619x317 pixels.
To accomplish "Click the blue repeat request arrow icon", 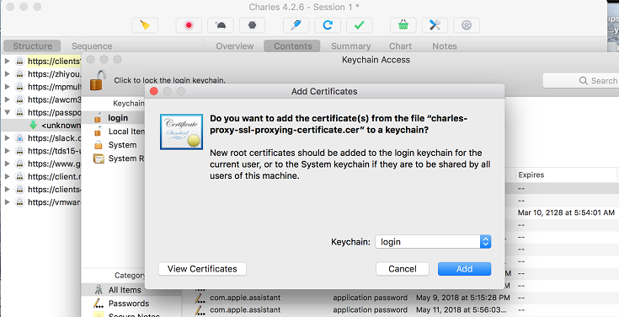I will pyautogui.click(x=328, y=25).
